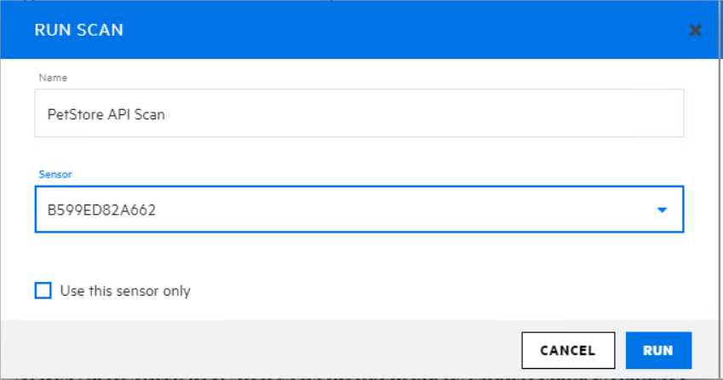
Task: Close the Run Scan dialog with X
Action: point(695,31)
